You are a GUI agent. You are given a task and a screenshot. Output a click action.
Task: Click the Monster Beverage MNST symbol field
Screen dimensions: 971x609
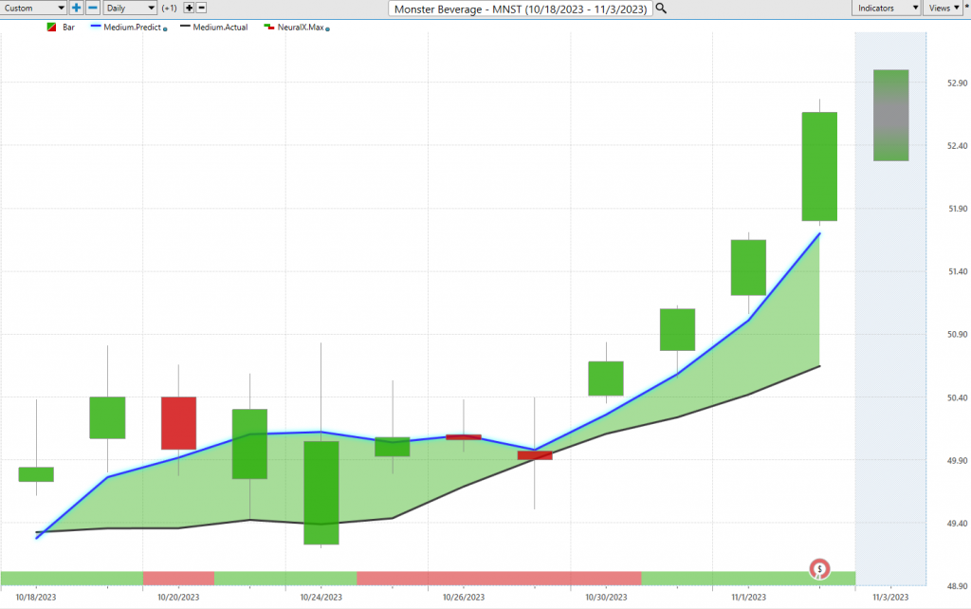click(x=521, y=9)
